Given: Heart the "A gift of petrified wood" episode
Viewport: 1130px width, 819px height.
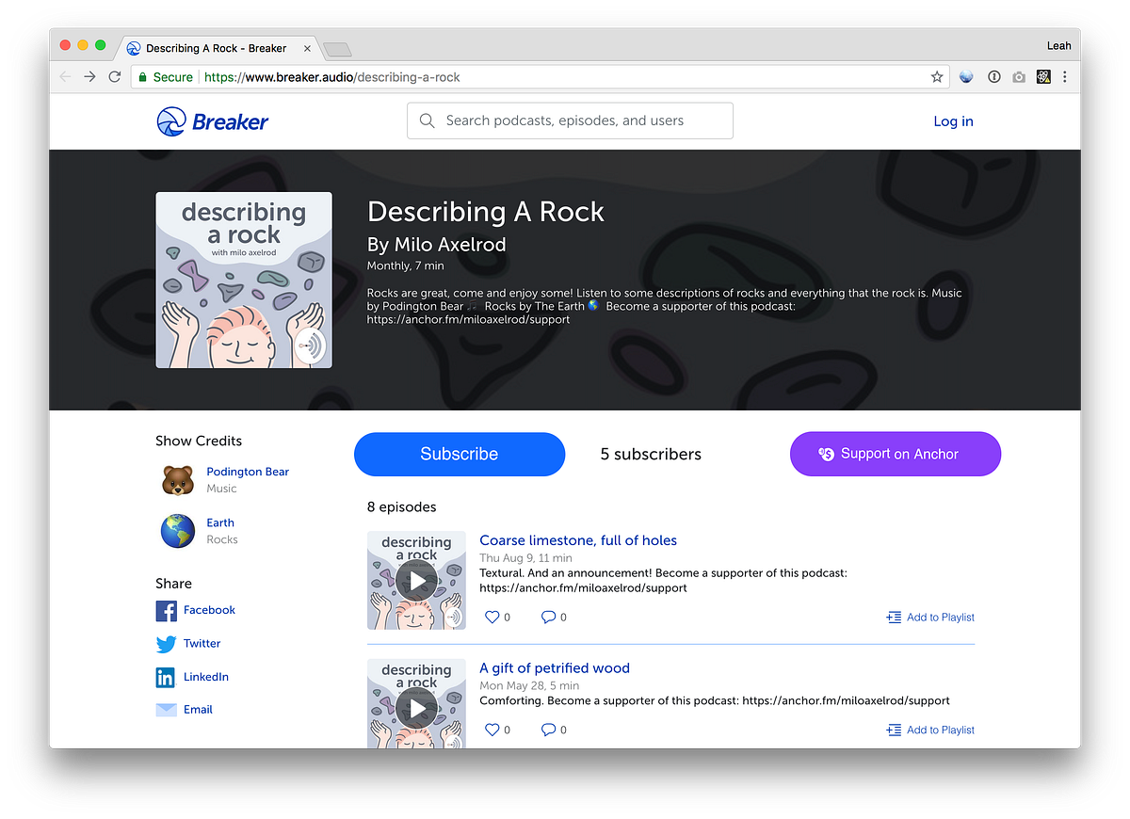Looking at the screenshot, I should pos(491,729).
